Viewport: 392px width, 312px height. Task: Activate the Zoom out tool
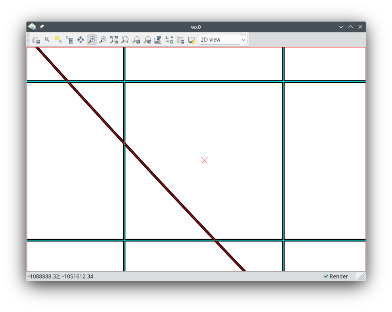103,40
